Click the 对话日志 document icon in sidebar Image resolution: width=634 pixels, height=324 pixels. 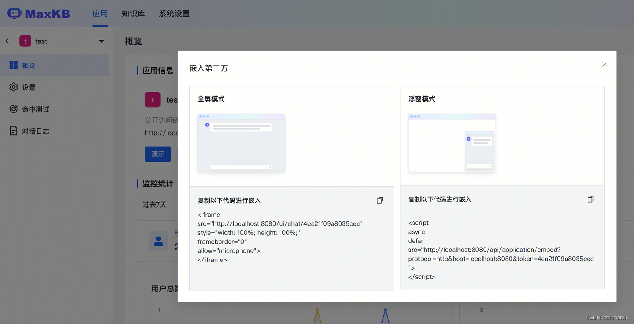[14, 131]
